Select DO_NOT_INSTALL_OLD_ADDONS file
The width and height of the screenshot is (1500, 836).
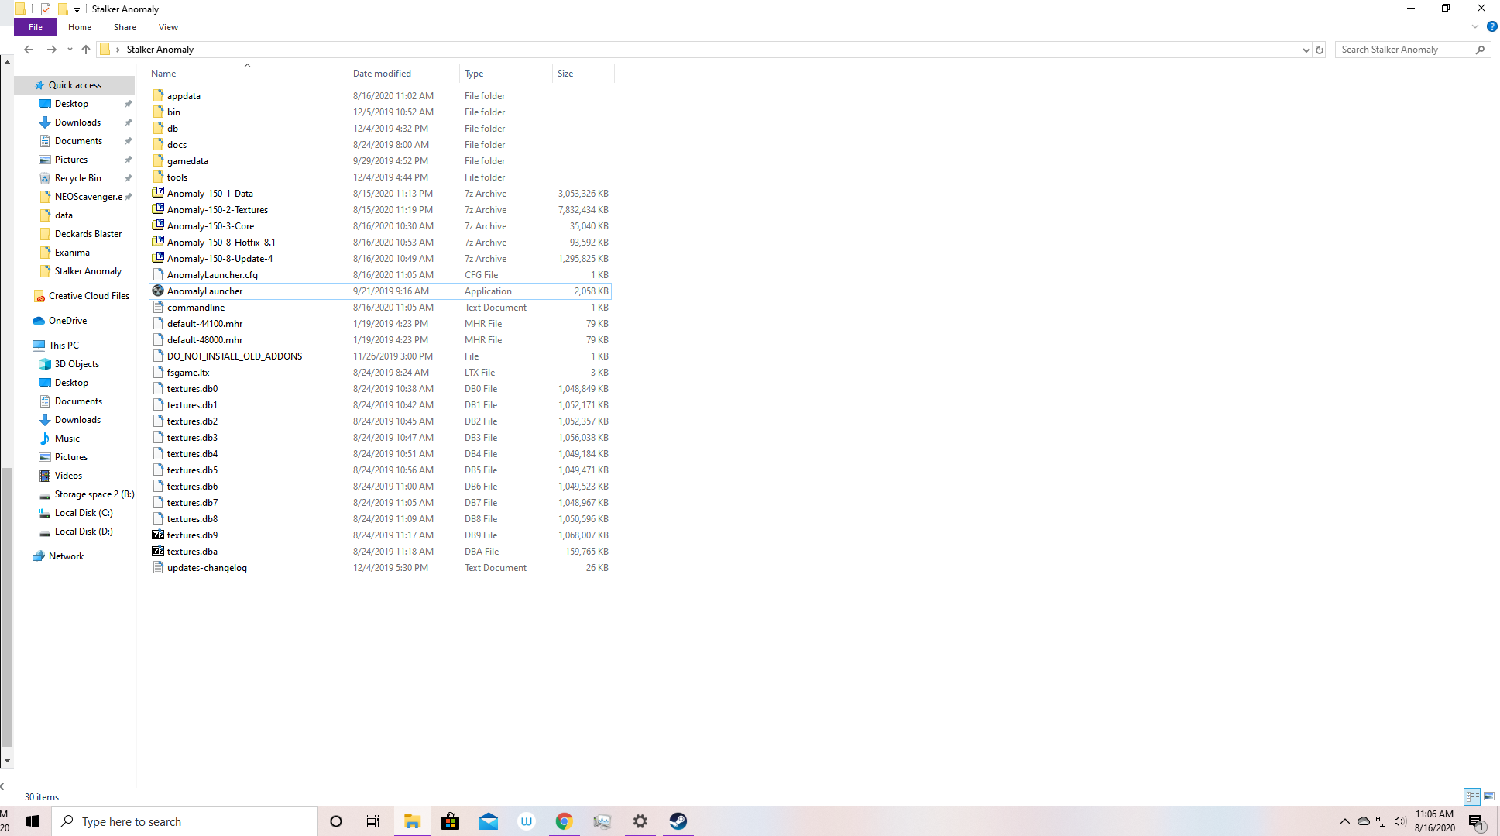(235, 356)
